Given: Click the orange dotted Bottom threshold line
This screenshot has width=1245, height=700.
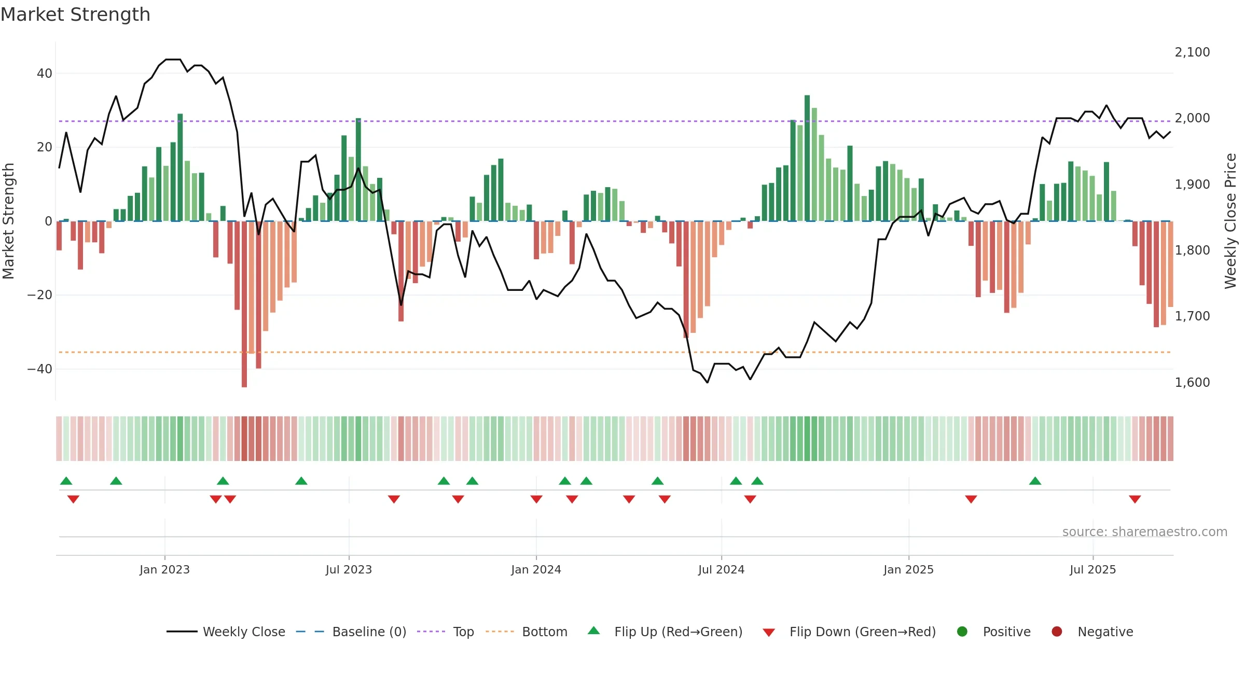Looking at the screenshot, I should [x=615, y=352].
